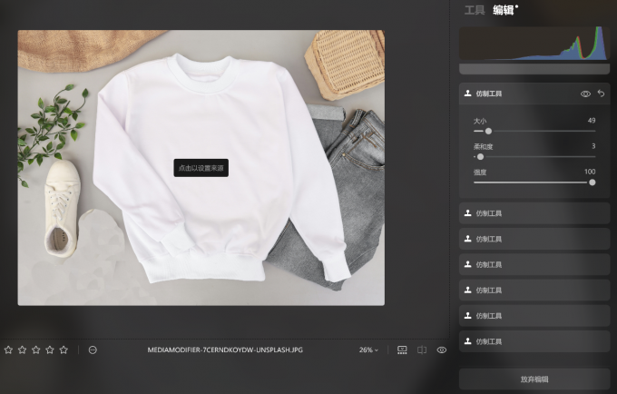Viewport: 617px width, 394px height.
Task: Toggle the preview eye icon in bottom bar
Action: pyautogui.click(x=442, y=350)
